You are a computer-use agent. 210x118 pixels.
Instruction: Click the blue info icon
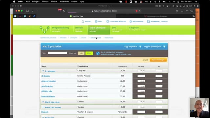click(98, 53)
